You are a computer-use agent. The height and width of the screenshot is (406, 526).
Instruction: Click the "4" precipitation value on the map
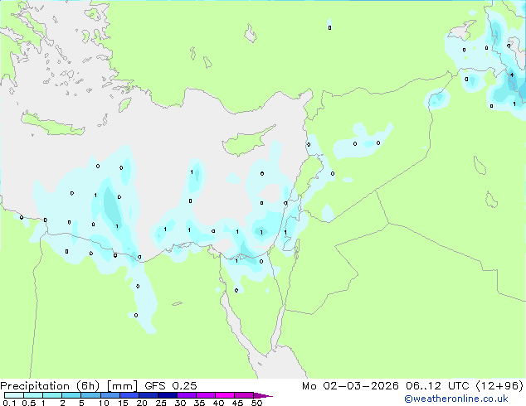(x=512, y=75)
